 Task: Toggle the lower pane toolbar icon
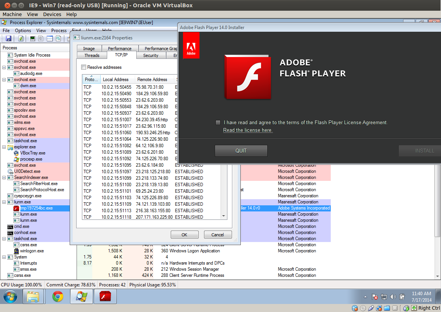pos(50,39)
